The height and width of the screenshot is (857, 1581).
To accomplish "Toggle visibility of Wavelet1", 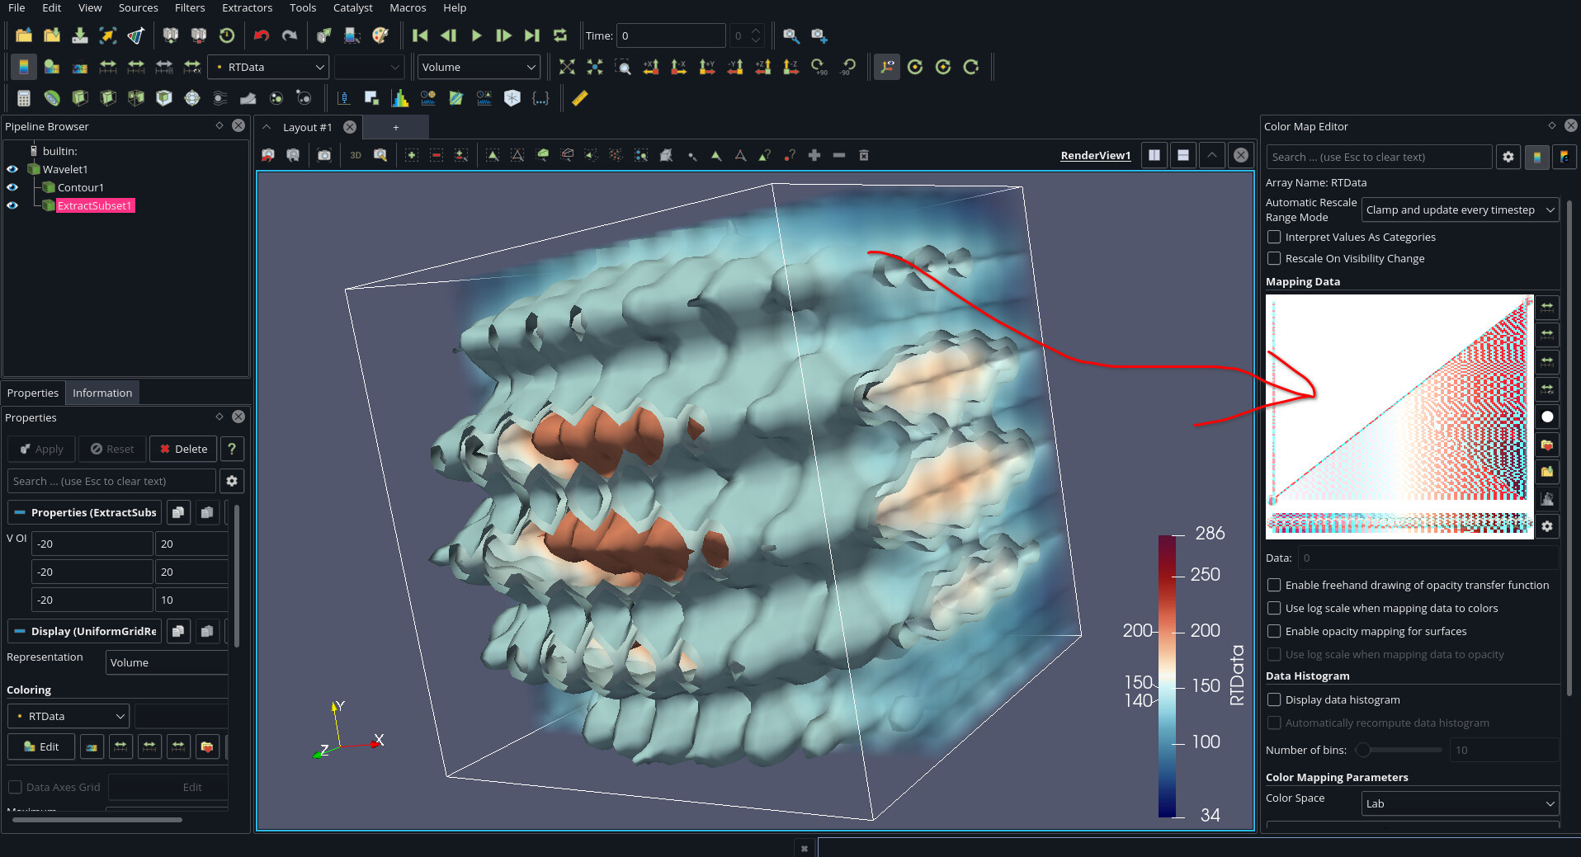I will tap(12, 169).
